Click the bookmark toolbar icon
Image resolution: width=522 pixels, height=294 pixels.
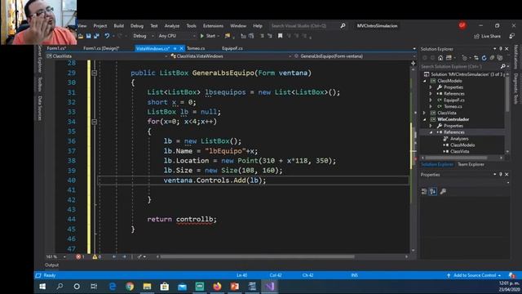280,36
